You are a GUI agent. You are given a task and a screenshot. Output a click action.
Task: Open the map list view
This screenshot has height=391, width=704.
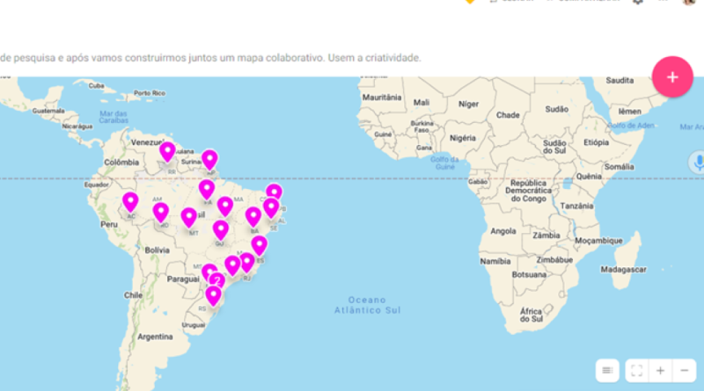coord(606,371)
